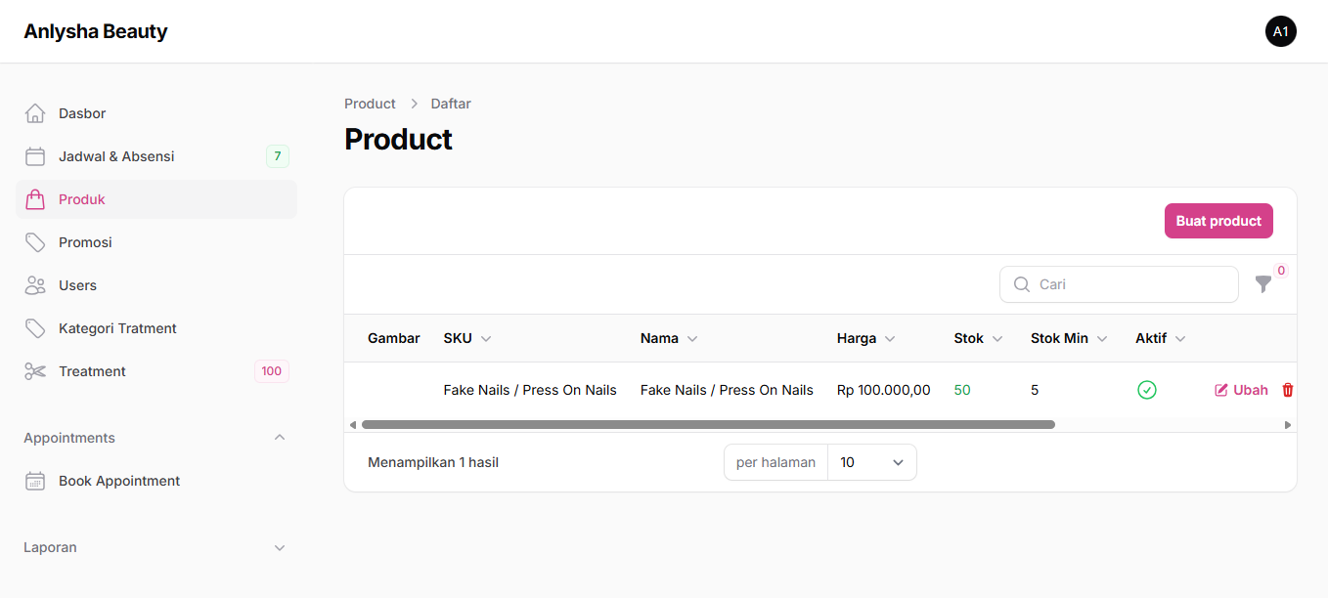Click the green Aktif check icon
The image size is (1328, 598).
point(1147,390)
